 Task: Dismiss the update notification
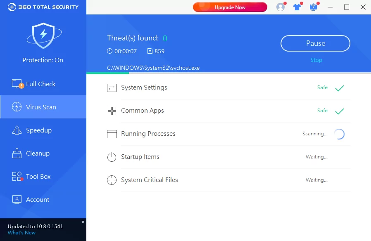click(83, 222)
